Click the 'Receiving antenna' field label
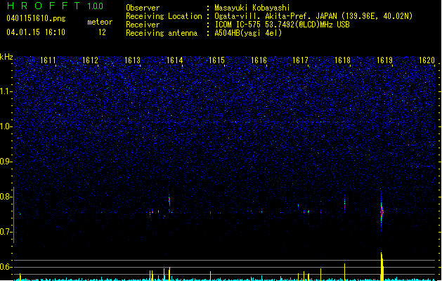 click(162, 33)
